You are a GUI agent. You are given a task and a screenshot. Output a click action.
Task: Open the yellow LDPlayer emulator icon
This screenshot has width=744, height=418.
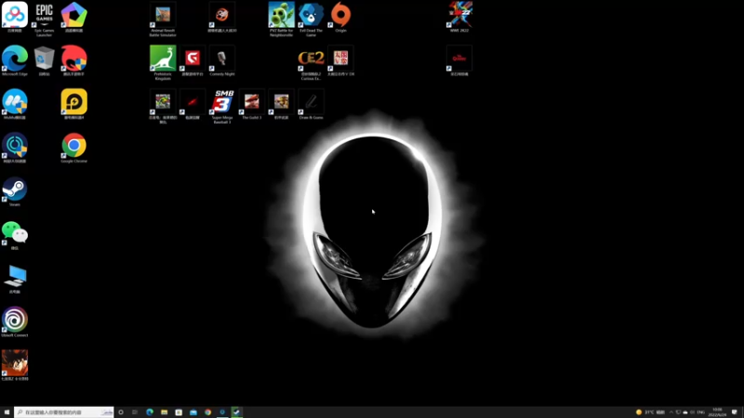click(x=74, y=104)
